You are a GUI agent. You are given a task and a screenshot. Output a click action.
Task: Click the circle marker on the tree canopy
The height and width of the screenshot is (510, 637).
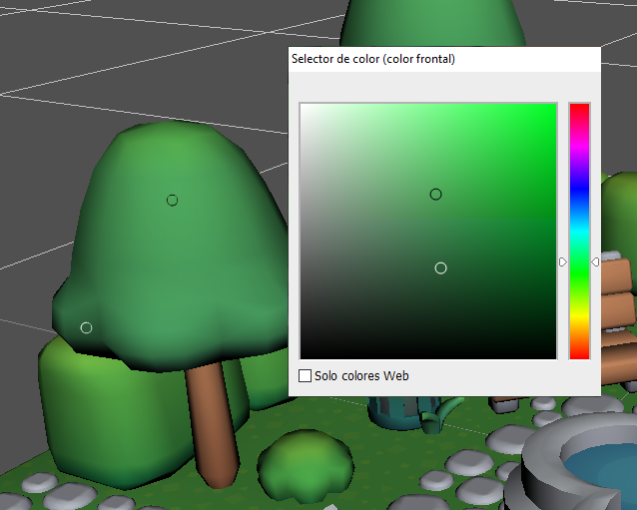click(x=172, y=200)
